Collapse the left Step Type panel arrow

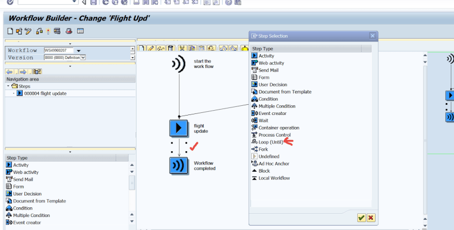(x=70, y=152)
